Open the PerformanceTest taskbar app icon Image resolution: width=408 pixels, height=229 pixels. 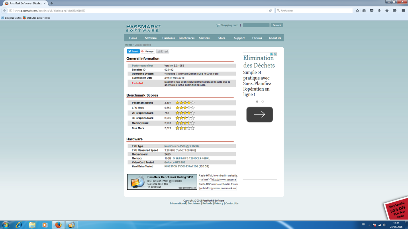71,225
